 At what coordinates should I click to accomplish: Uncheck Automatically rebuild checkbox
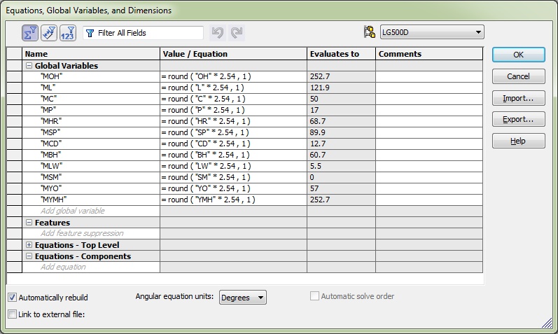click(12, 298)
